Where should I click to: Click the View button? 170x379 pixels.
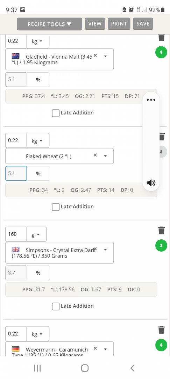pos(95,24)
